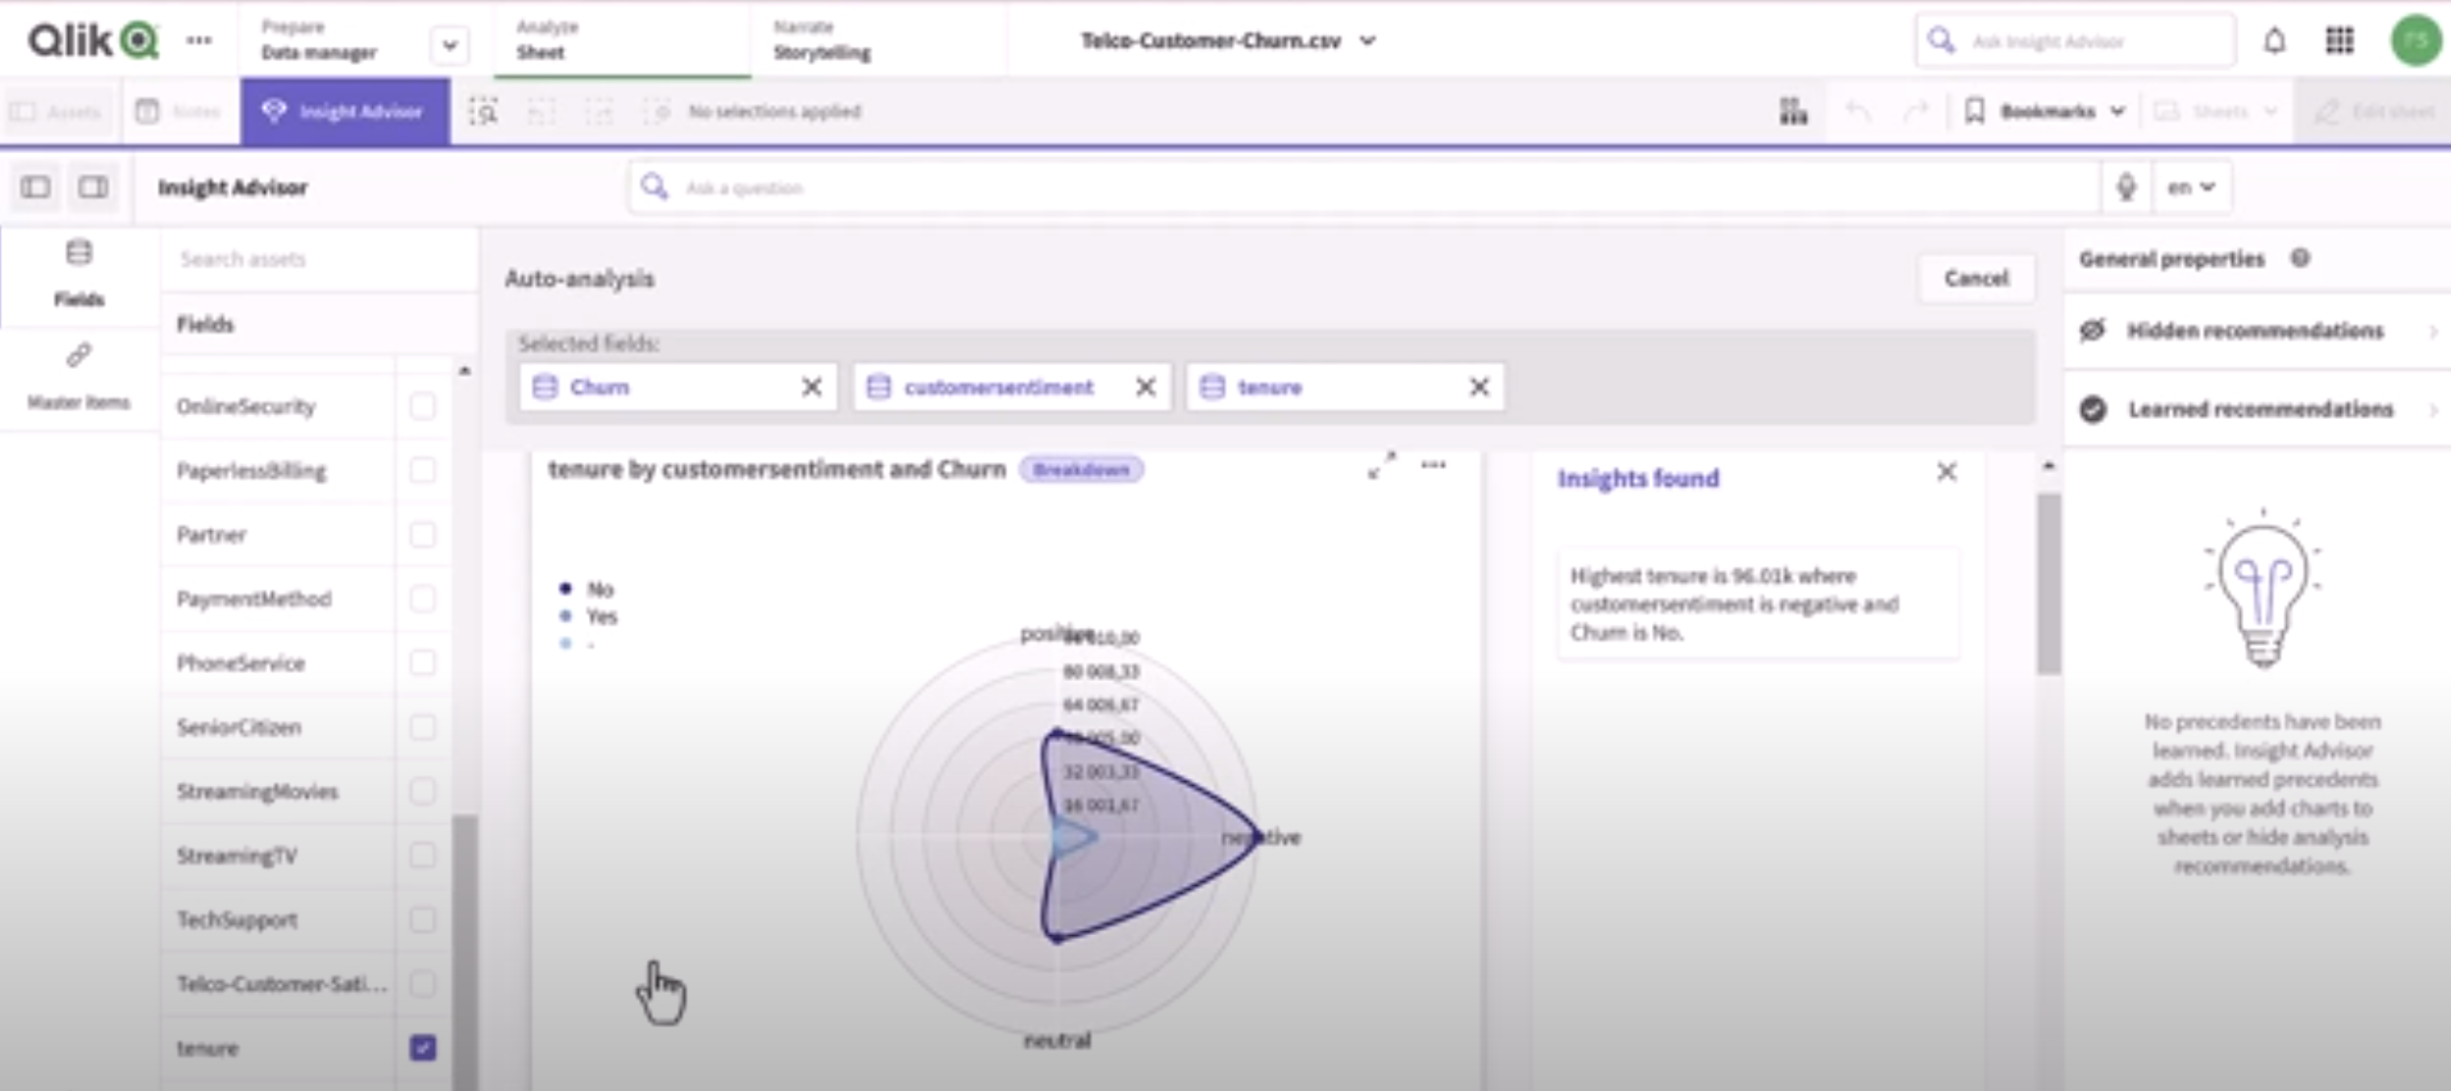Click the microphone voice input icon
Viewport: 2451px width, 1091px height.
pyautogui.click(x=2125, y=186)
